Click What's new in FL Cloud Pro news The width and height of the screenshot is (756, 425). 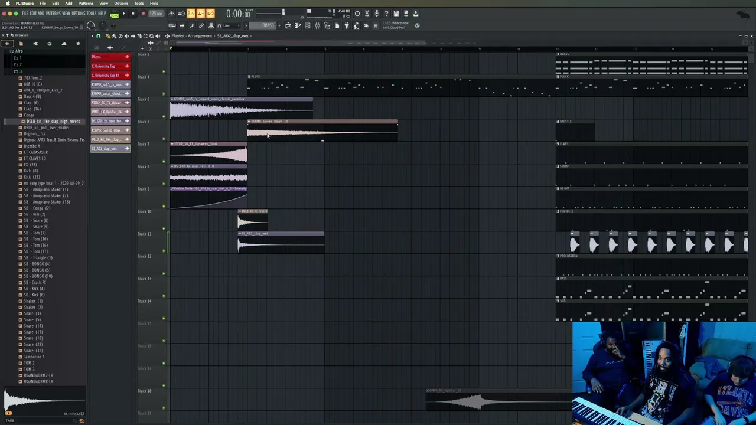(x=396, y=25)
